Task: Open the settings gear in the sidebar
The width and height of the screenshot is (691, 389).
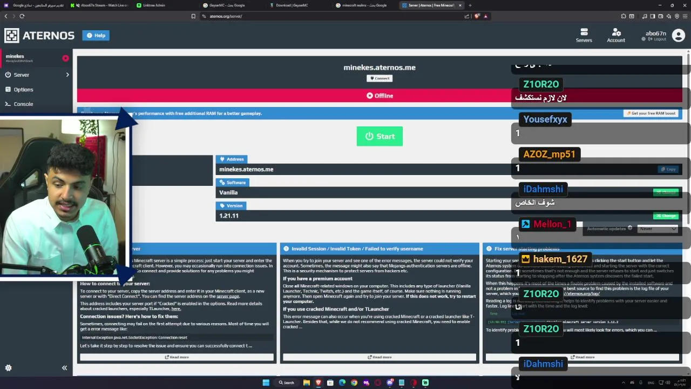Action: pyautogui.click(x=8, y=368)
